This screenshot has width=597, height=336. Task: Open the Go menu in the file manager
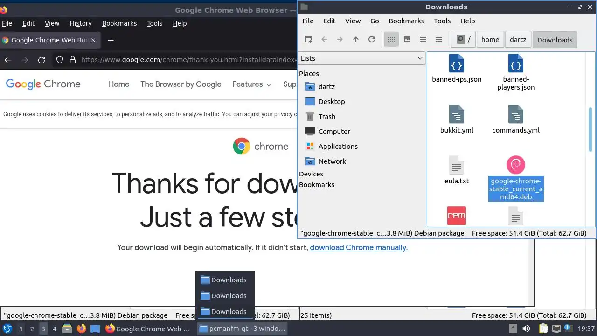coord(375,21)
